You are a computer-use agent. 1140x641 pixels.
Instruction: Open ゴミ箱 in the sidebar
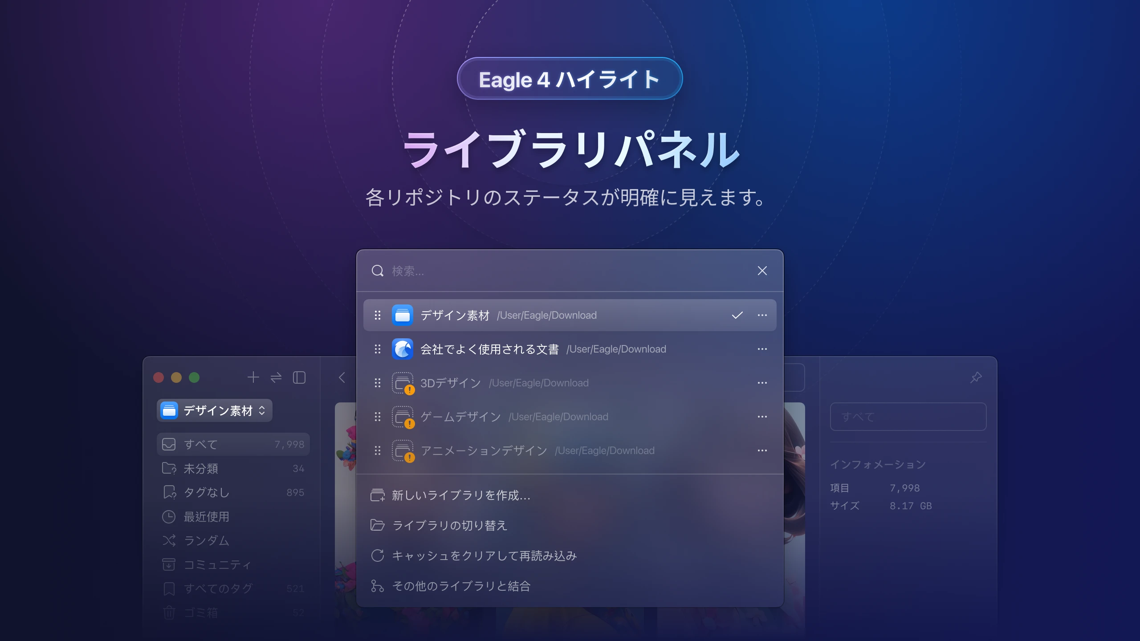point(233,613)
